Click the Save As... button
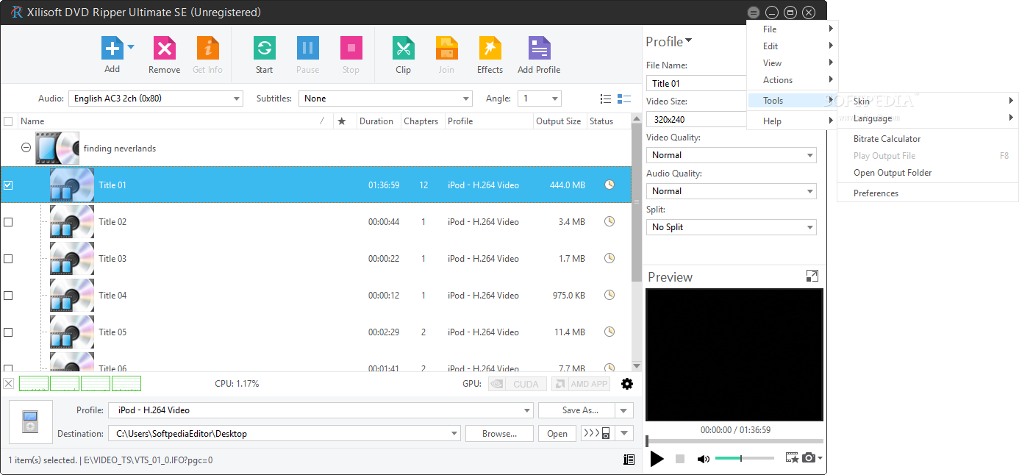Screen dimensions: 1019x475 tap(577, 410)
